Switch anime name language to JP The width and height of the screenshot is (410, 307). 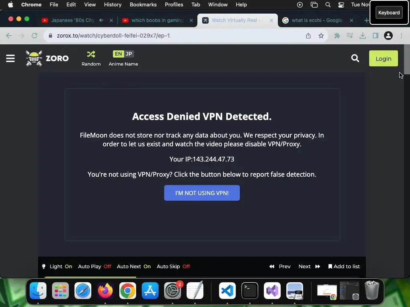[129, 54]
